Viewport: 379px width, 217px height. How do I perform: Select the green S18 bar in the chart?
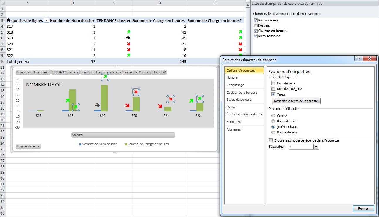(72, 100)
